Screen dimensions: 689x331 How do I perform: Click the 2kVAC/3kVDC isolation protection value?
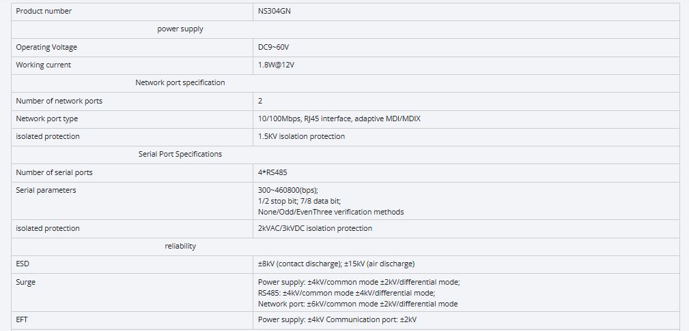(315, 228)
